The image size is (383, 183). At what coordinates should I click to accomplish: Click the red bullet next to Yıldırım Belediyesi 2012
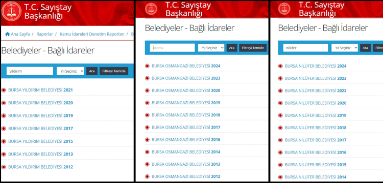click(4, 167)
